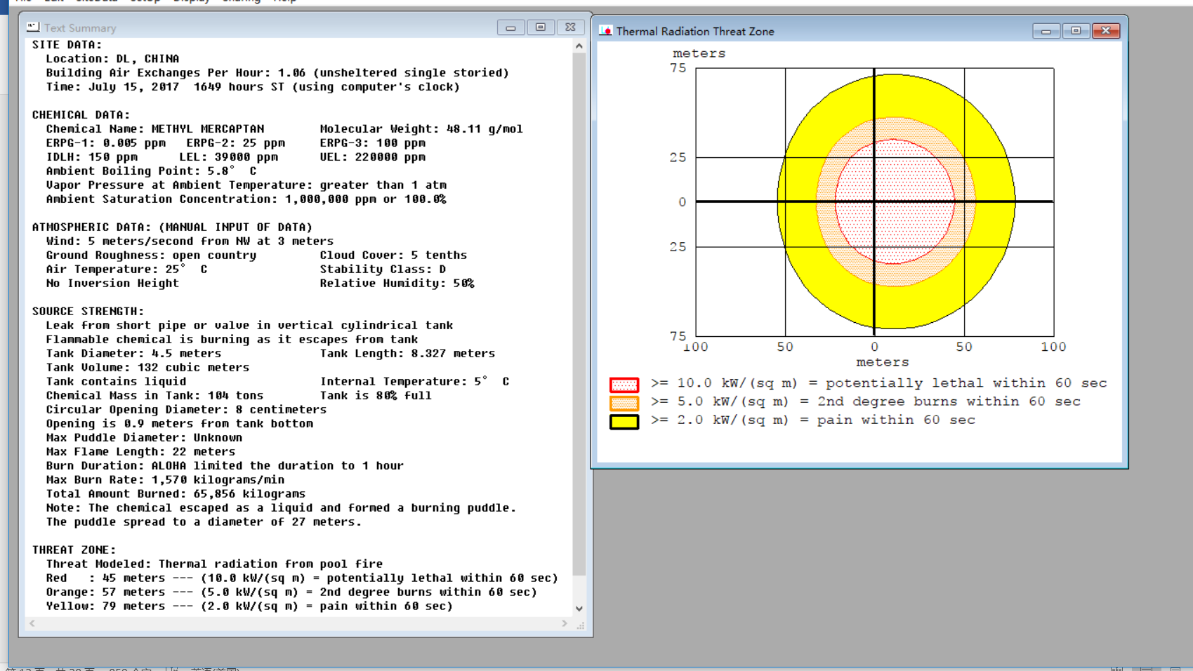Click the 'pain within 60 sec' legend text
This screenshot has height=671, width=1193.
tap(896, 420)
